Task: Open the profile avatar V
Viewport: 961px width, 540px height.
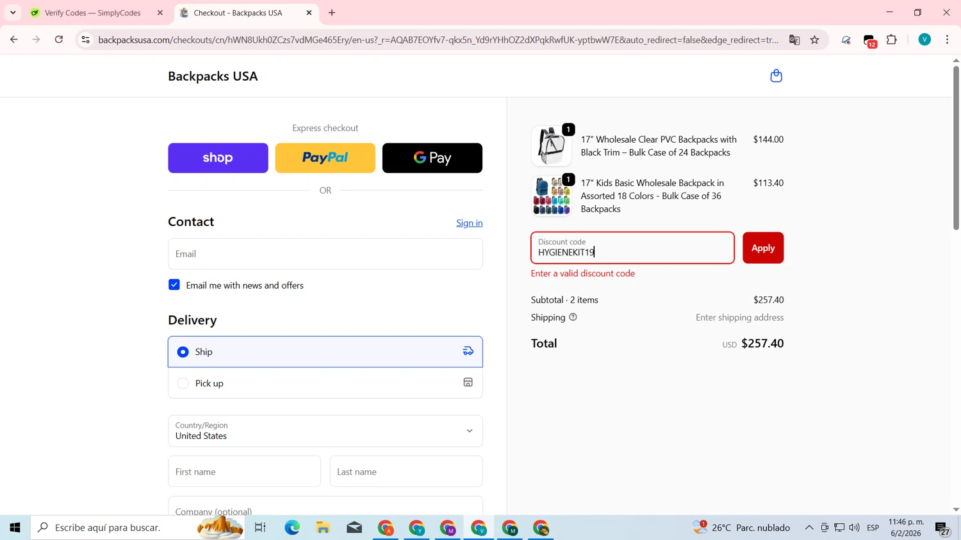Action: [x=924, y=40]
